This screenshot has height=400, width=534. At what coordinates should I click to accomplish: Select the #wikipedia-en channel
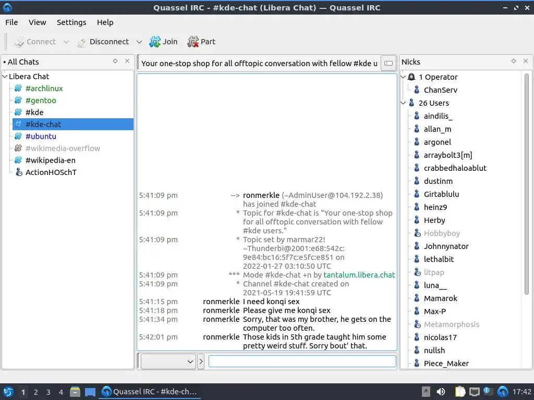[x=51, y=160]
